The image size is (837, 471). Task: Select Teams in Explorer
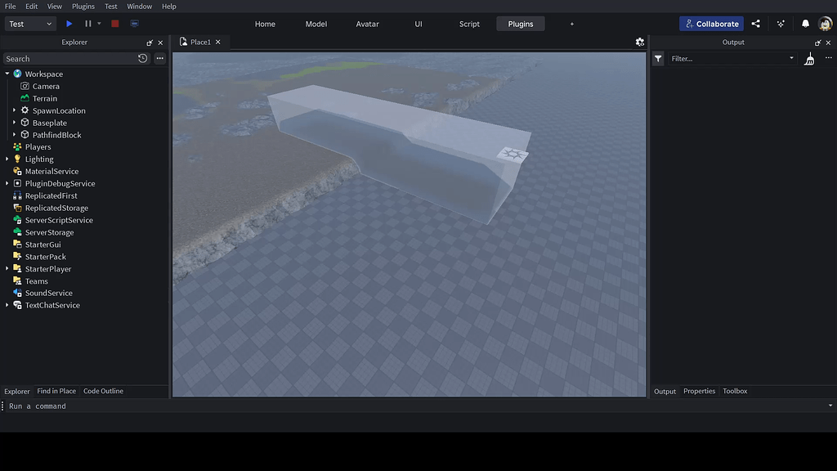(x=36, y=281)
